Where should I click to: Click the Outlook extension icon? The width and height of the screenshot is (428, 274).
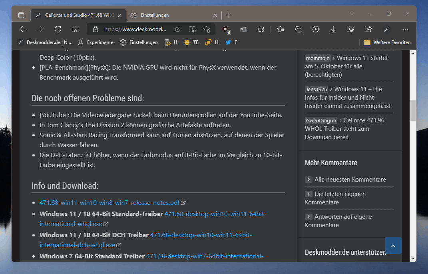click(243, 29)
